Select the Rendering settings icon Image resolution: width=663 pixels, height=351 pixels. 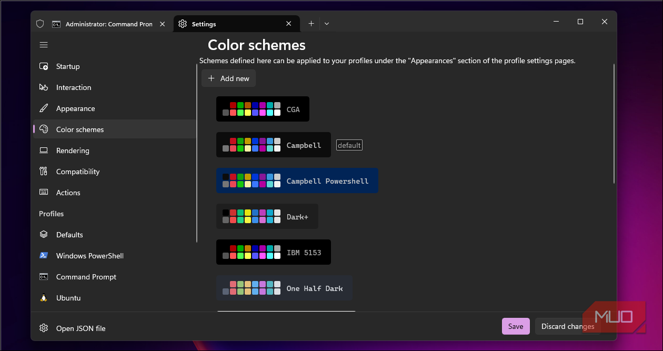point(44,151)
